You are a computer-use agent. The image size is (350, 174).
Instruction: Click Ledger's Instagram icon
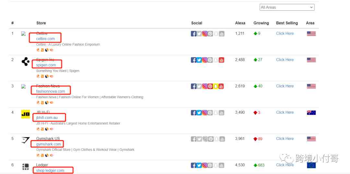coord(205,165)
